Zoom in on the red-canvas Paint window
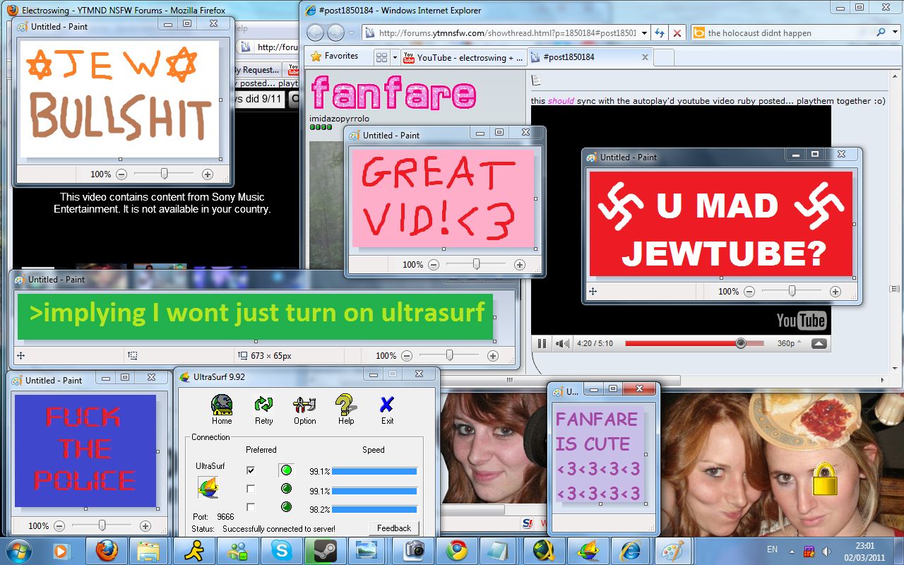 (x=835, y=292)
